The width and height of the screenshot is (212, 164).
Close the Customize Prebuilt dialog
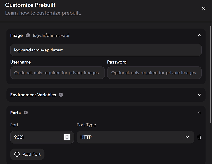pyautogui.click(x=203, y=9)
